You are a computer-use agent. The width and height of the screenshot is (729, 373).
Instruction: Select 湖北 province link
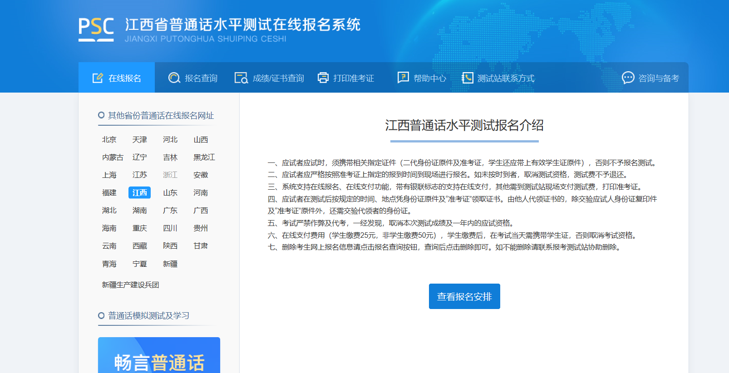109,210
